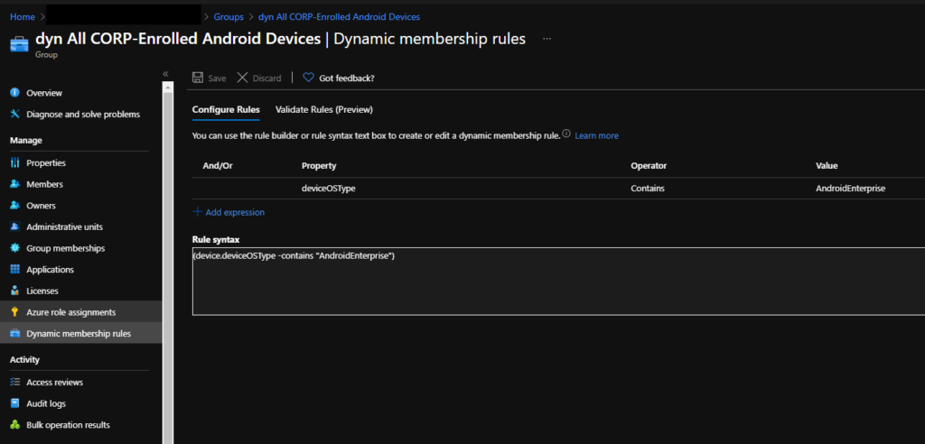
Task: Go to Groups breadcrumb
Action: click(x=229, y=16)
